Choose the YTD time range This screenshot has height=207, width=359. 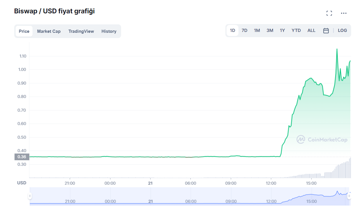tap(296, 30)
